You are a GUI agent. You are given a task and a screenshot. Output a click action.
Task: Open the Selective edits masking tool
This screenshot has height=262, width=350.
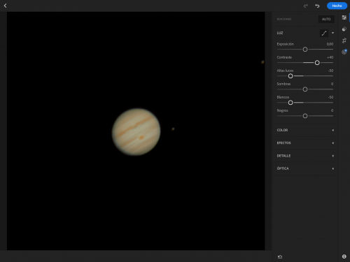(344, 52)
